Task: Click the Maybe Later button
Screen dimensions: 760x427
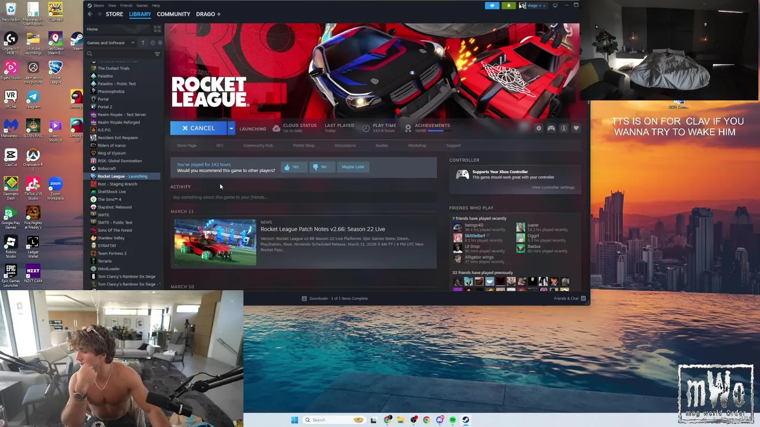Action: [x=353, y=167]
